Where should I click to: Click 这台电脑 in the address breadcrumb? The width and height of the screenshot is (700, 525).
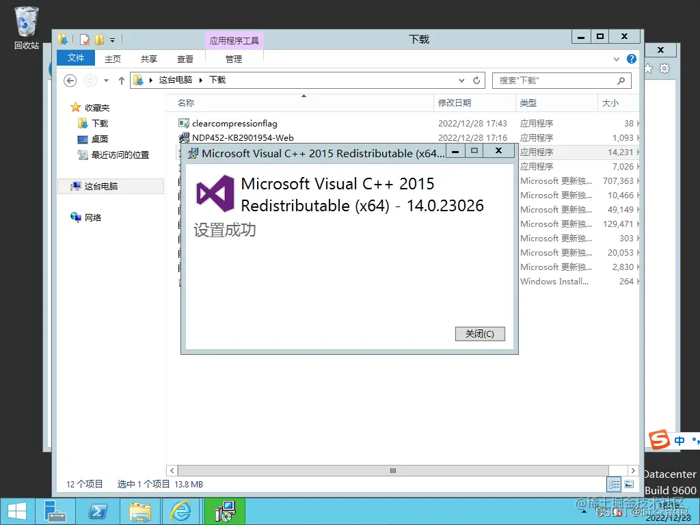176,80
